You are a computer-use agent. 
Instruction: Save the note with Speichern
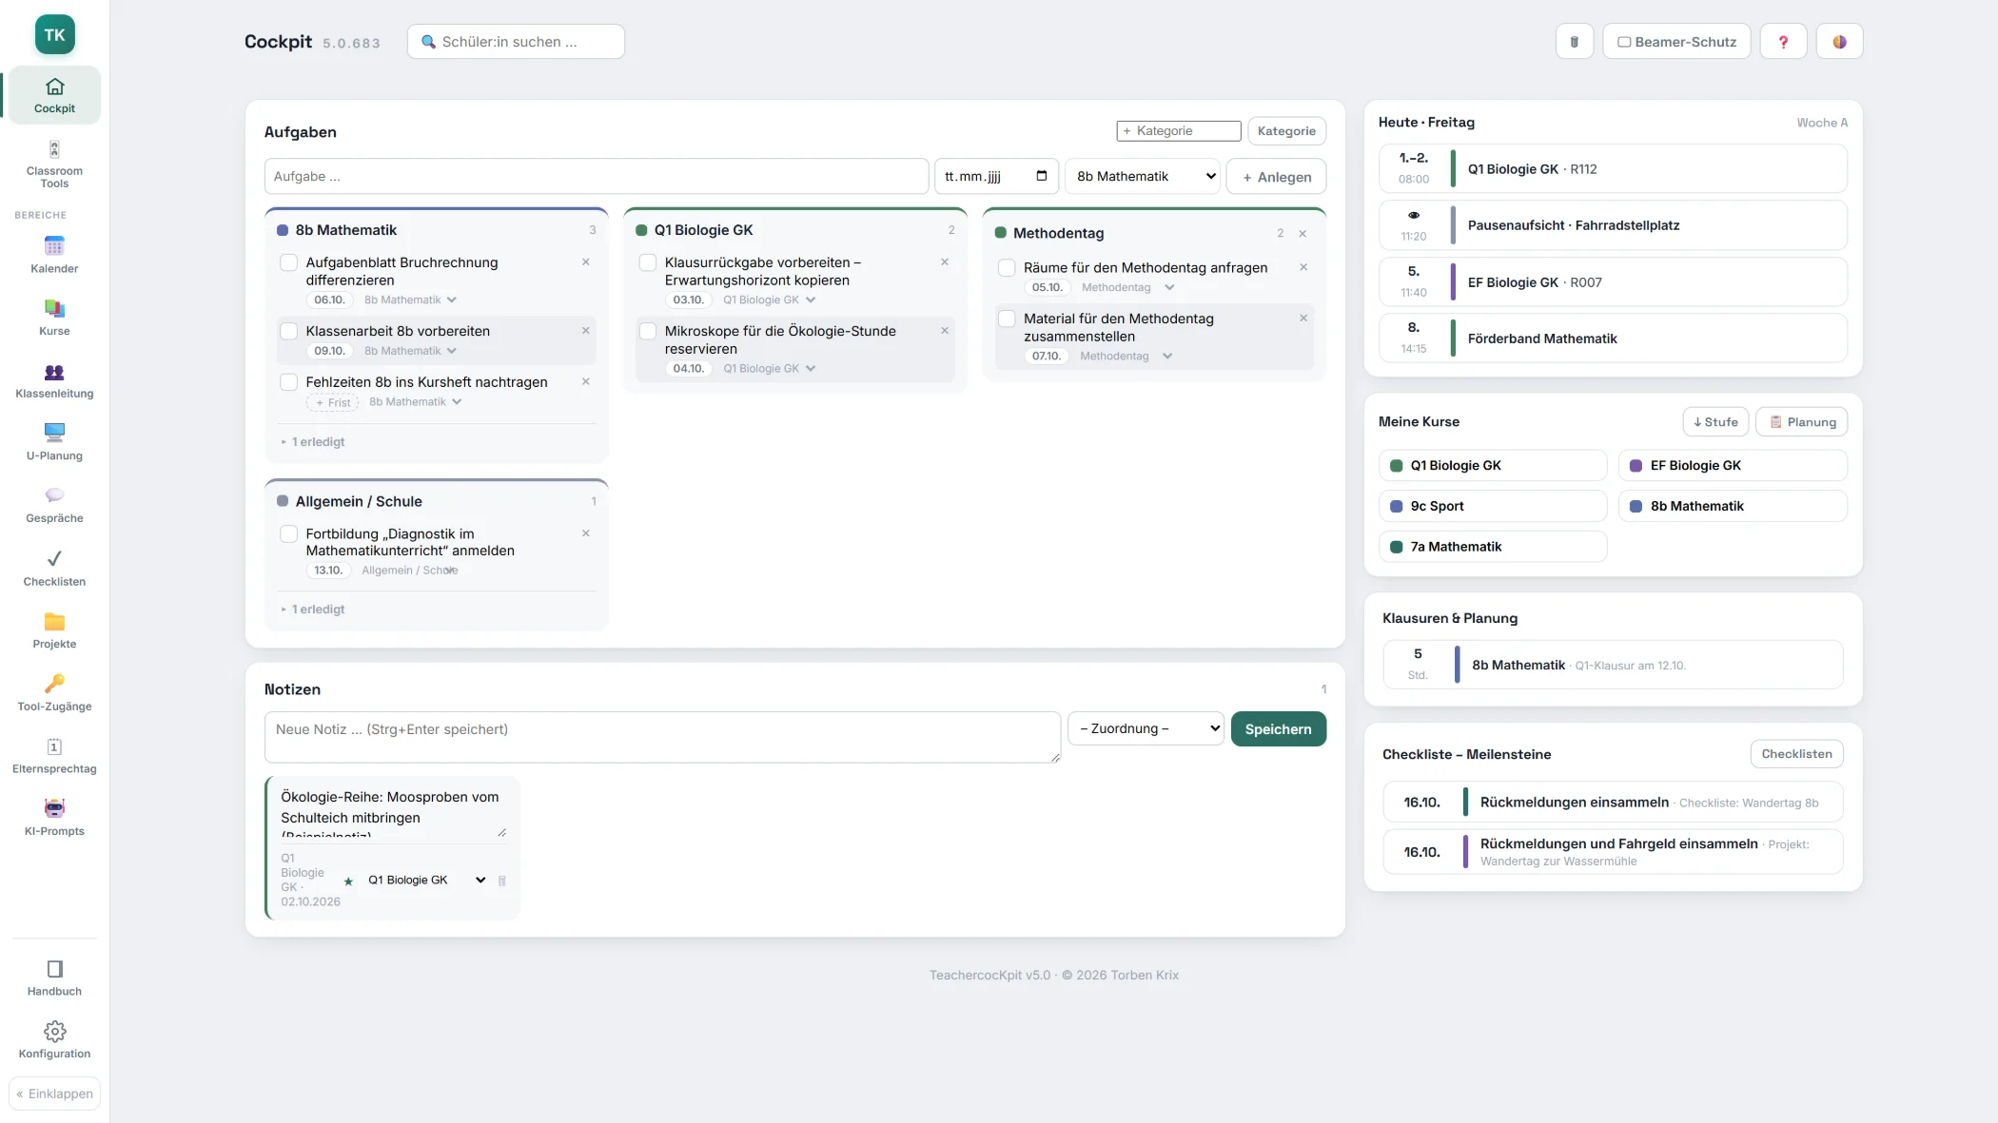tap(1278, 729)
